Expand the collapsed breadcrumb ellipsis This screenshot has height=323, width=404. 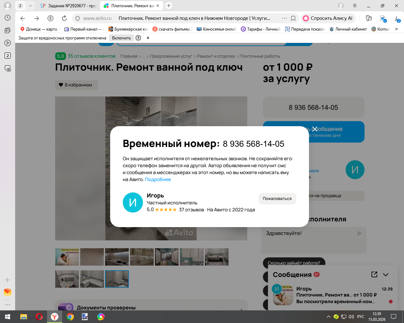click(144, 56)
